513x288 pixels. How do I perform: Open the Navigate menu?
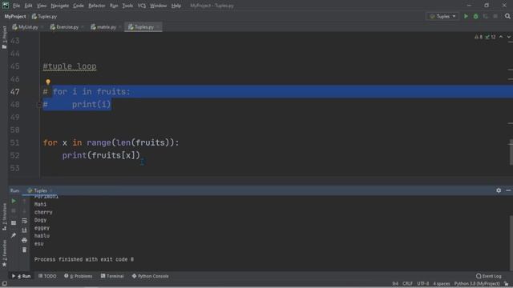click(x=60, y=6)
